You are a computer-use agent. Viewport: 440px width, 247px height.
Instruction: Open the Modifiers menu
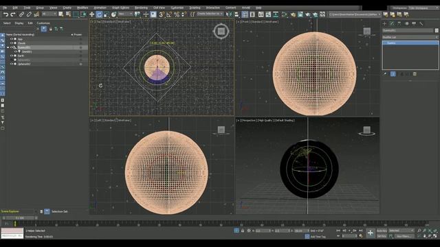(82, 8)
